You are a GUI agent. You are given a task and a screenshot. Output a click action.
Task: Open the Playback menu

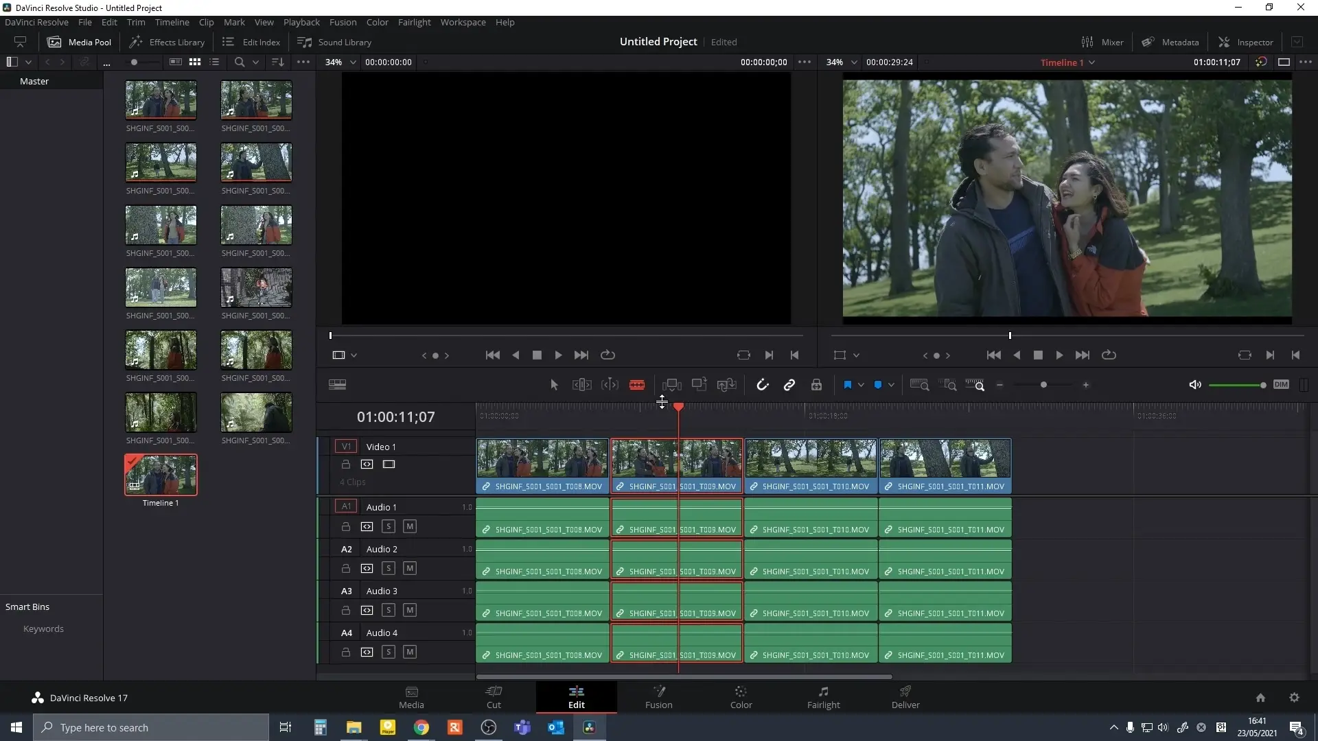click(301, 22)
